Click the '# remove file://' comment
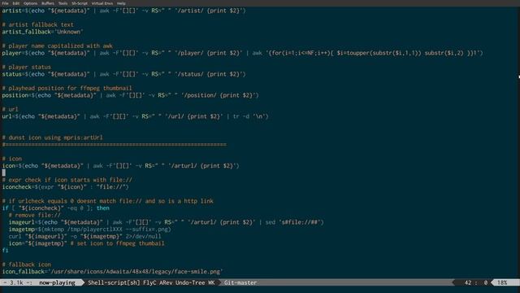Screen dimensions: 520x293 [34, 215]
